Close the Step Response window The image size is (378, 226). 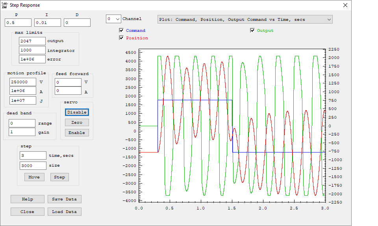[x=345, y=5]
